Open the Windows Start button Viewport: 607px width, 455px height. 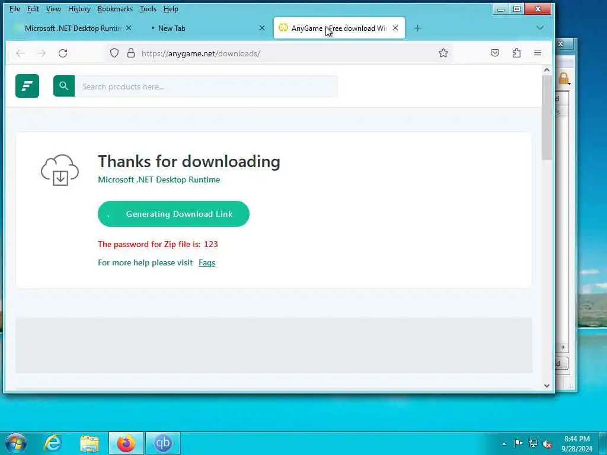pyautogui.click(x=16, y=443)
